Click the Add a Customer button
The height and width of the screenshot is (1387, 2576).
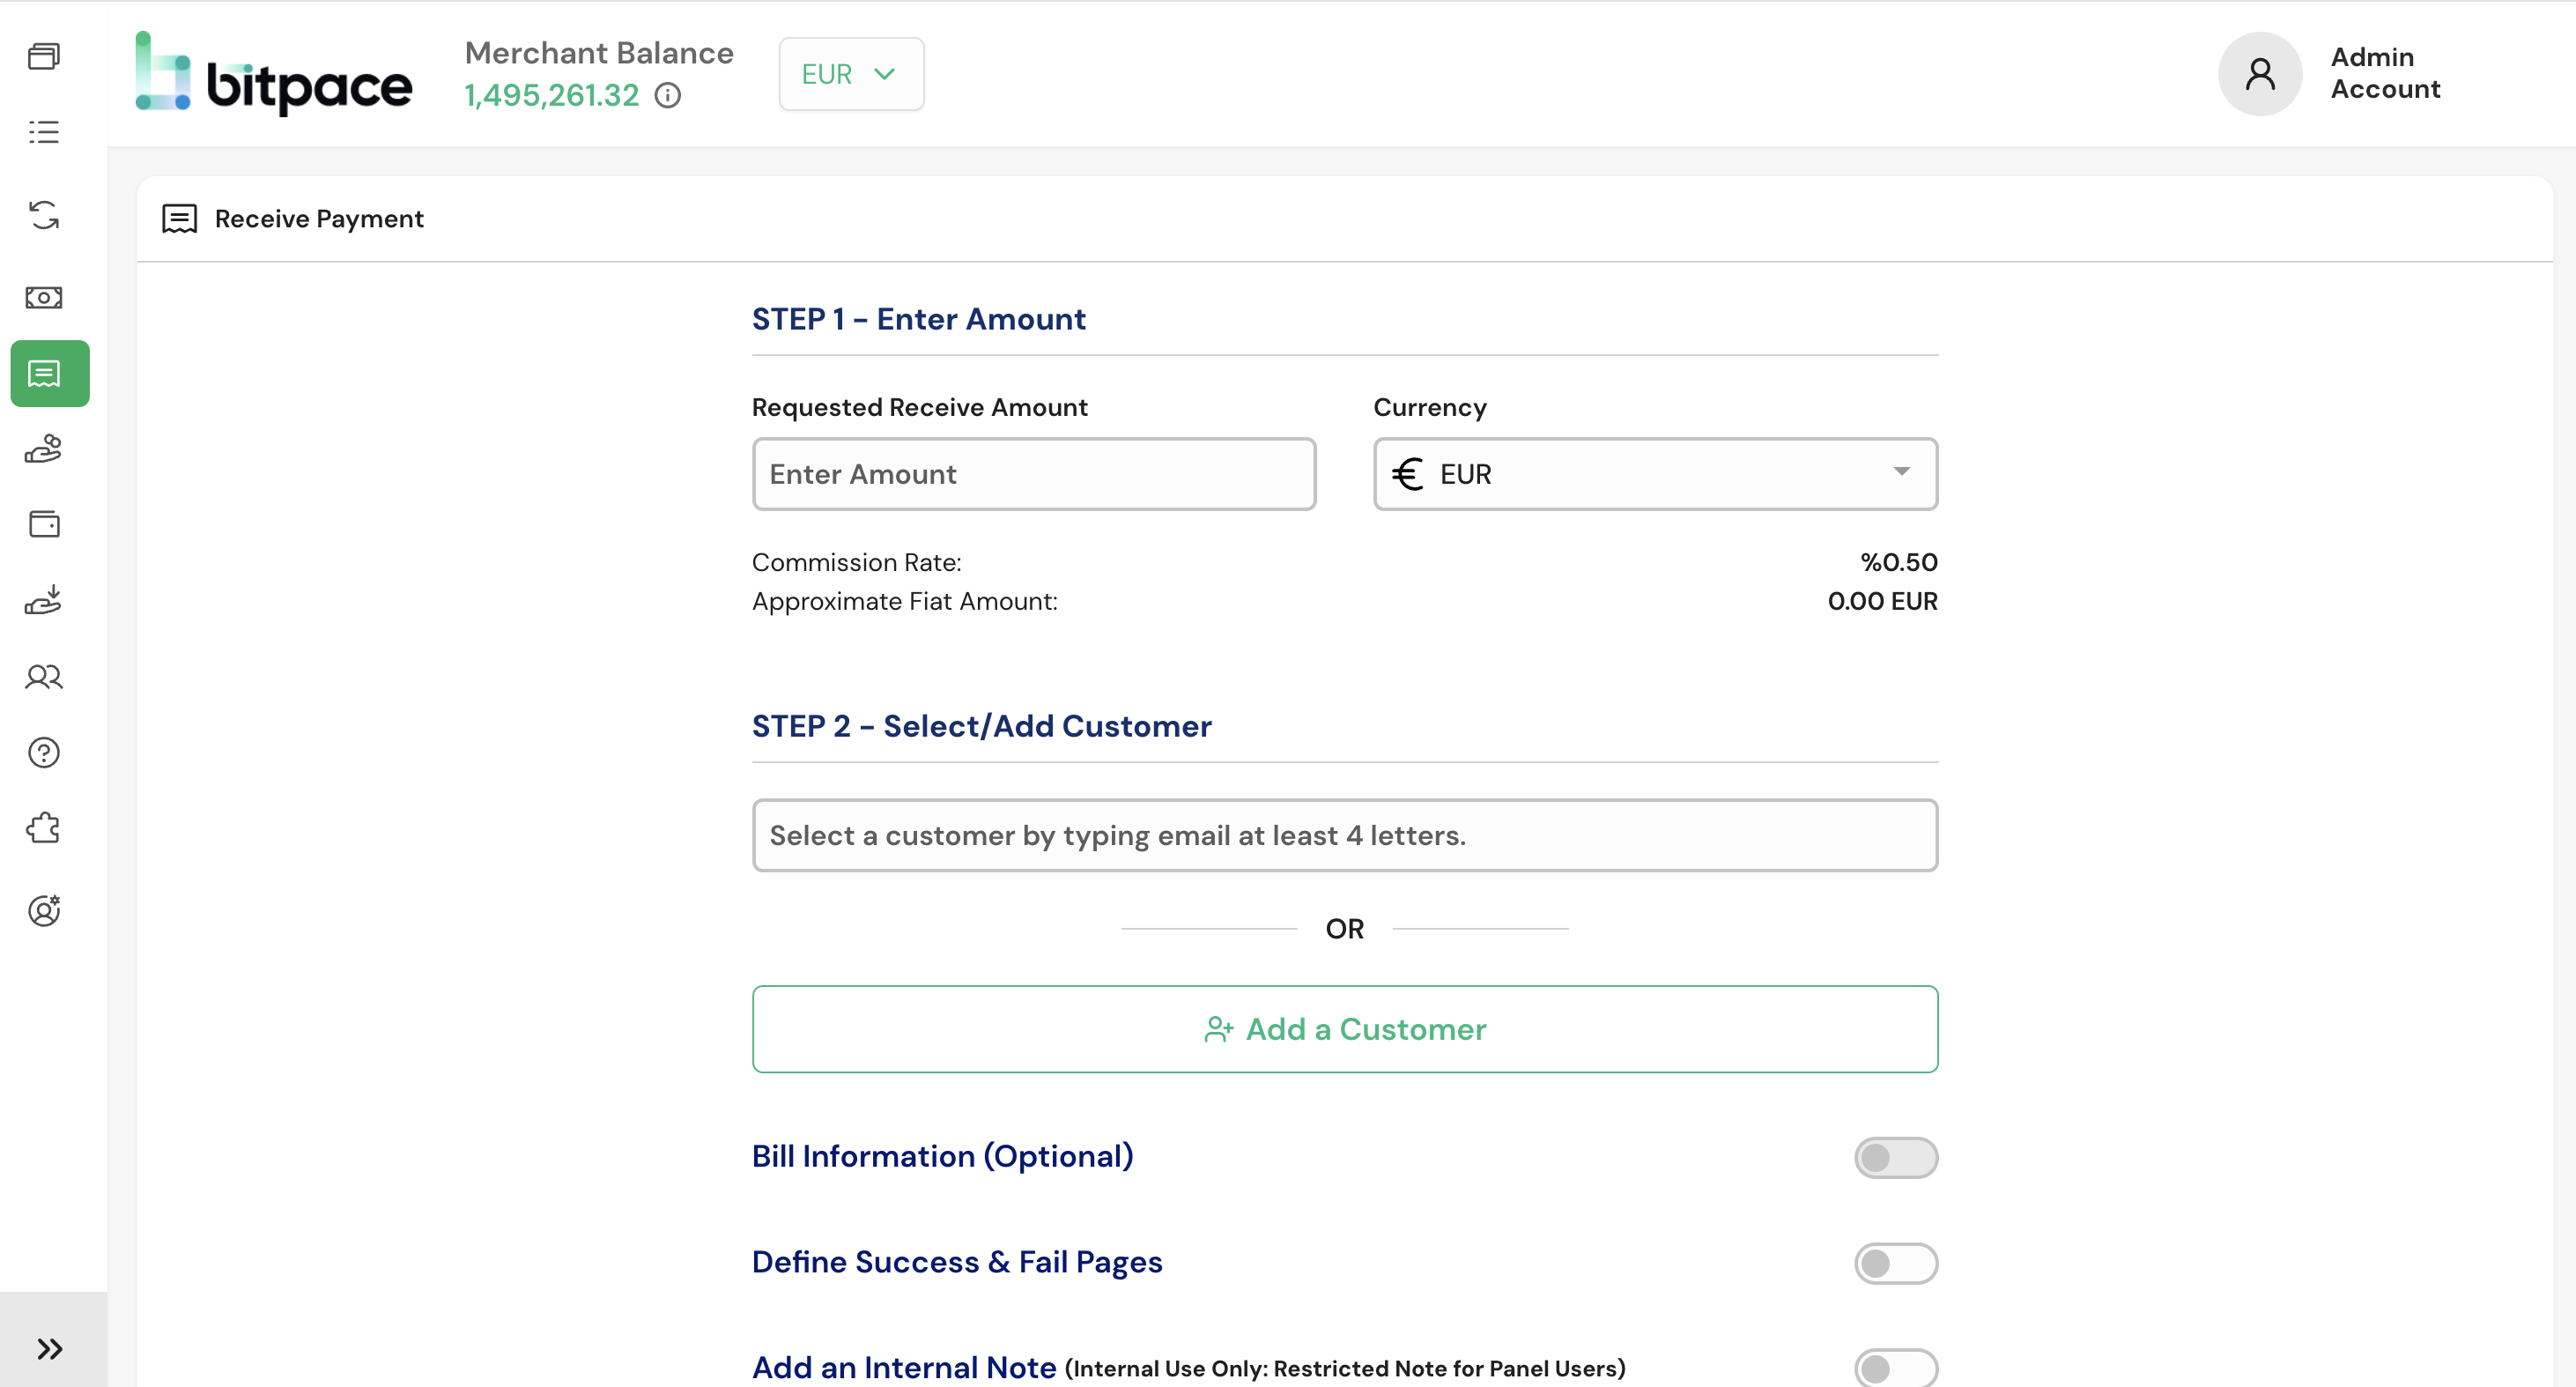1344,1029
